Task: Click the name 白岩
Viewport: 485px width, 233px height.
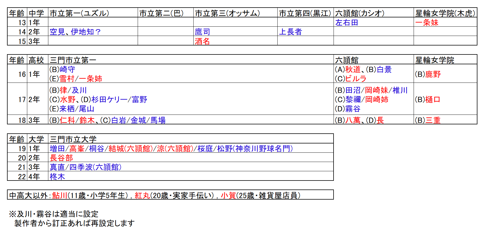Action: pyautogui.click(x=119, y=120)
